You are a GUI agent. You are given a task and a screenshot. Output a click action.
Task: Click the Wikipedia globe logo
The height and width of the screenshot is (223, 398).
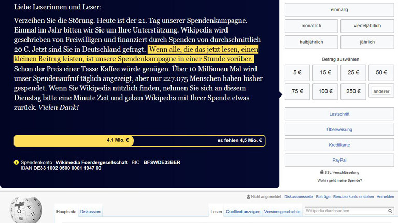pyautogui.click(x=26, y=210)
